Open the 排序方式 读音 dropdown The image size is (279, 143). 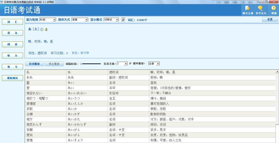pos(80,20)
